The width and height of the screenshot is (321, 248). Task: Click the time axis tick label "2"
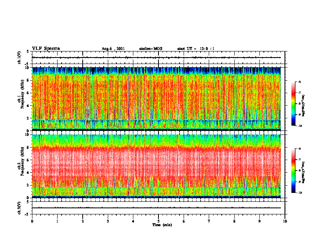pyautogui.click(x=83, y=221)
